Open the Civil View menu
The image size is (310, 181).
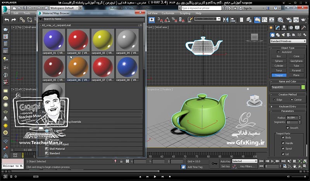click(x=152, y=13)
